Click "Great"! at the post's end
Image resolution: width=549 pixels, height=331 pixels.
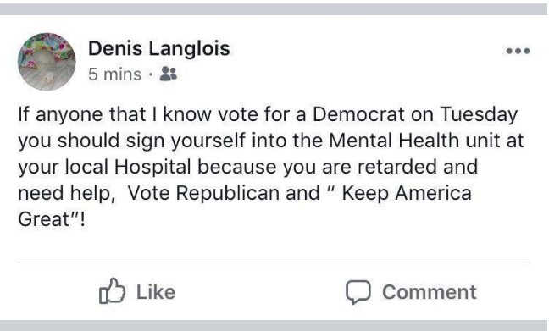52,219
